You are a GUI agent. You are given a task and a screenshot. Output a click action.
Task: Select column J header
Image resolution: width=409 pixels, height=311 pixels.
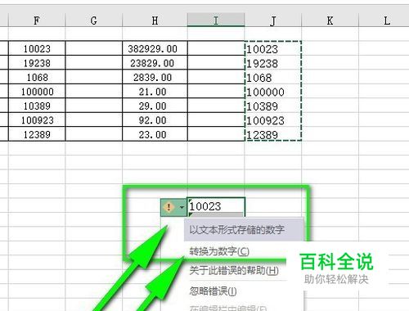coord(273,20)
